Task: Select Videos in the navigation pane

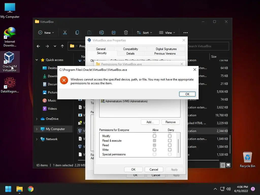Action: (x=52, y=109)
